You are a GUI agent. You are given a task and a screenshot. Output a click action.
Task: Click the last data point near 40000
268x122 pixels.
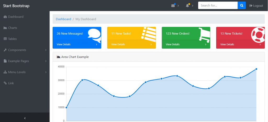coord(256,69)
